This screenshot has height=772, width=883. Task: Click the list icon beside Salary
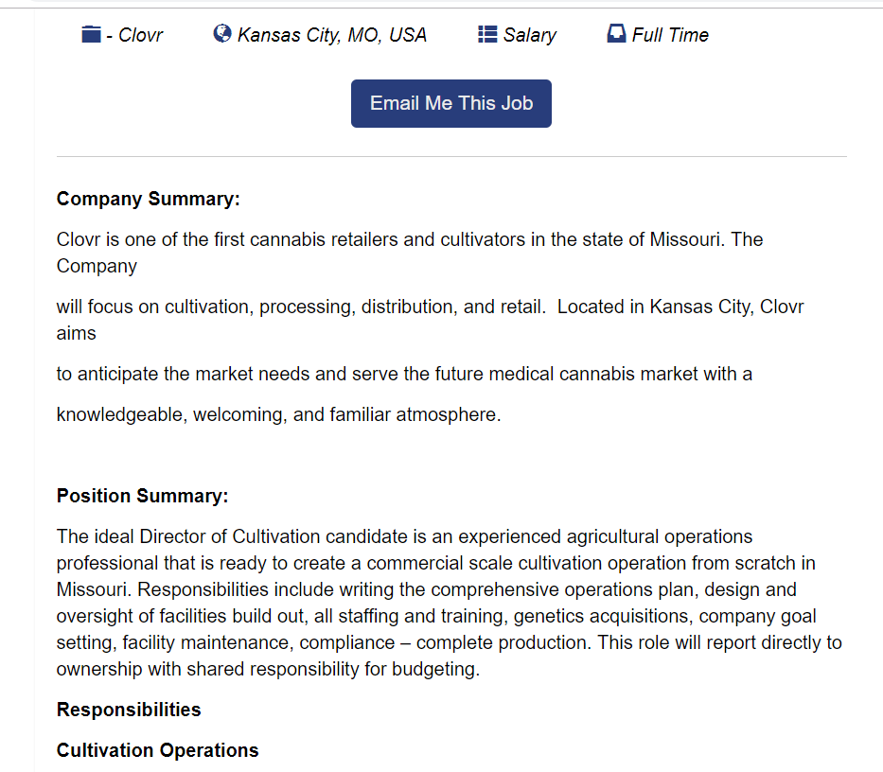(x=487, y=35)
